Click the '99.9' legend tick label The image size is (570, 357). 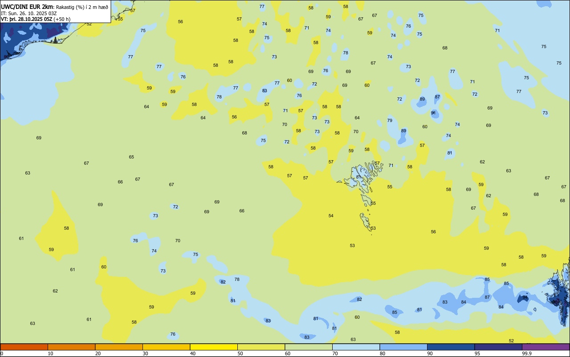(x=526, y=353)
